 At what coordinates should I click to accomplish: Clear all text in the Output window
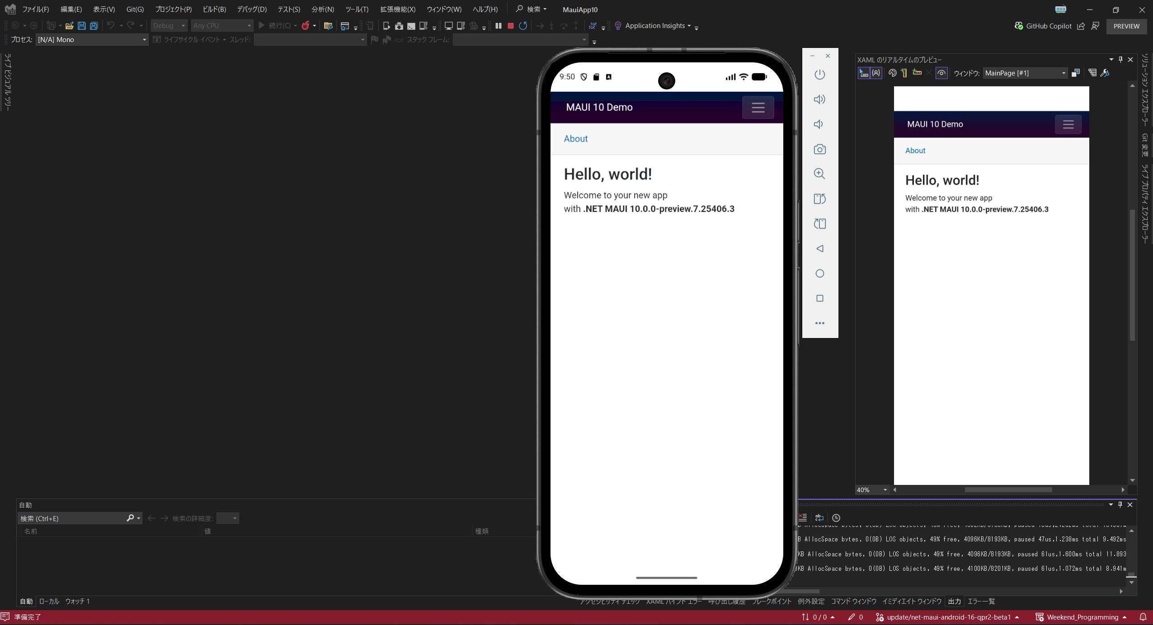(803, 517)
